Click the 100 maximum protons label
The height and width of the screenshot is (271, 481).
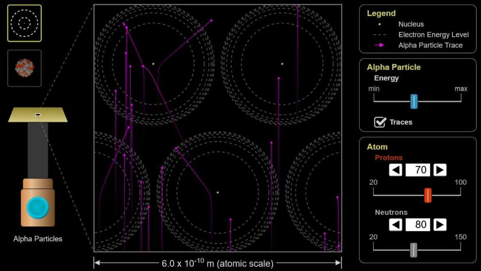point(460,182)
